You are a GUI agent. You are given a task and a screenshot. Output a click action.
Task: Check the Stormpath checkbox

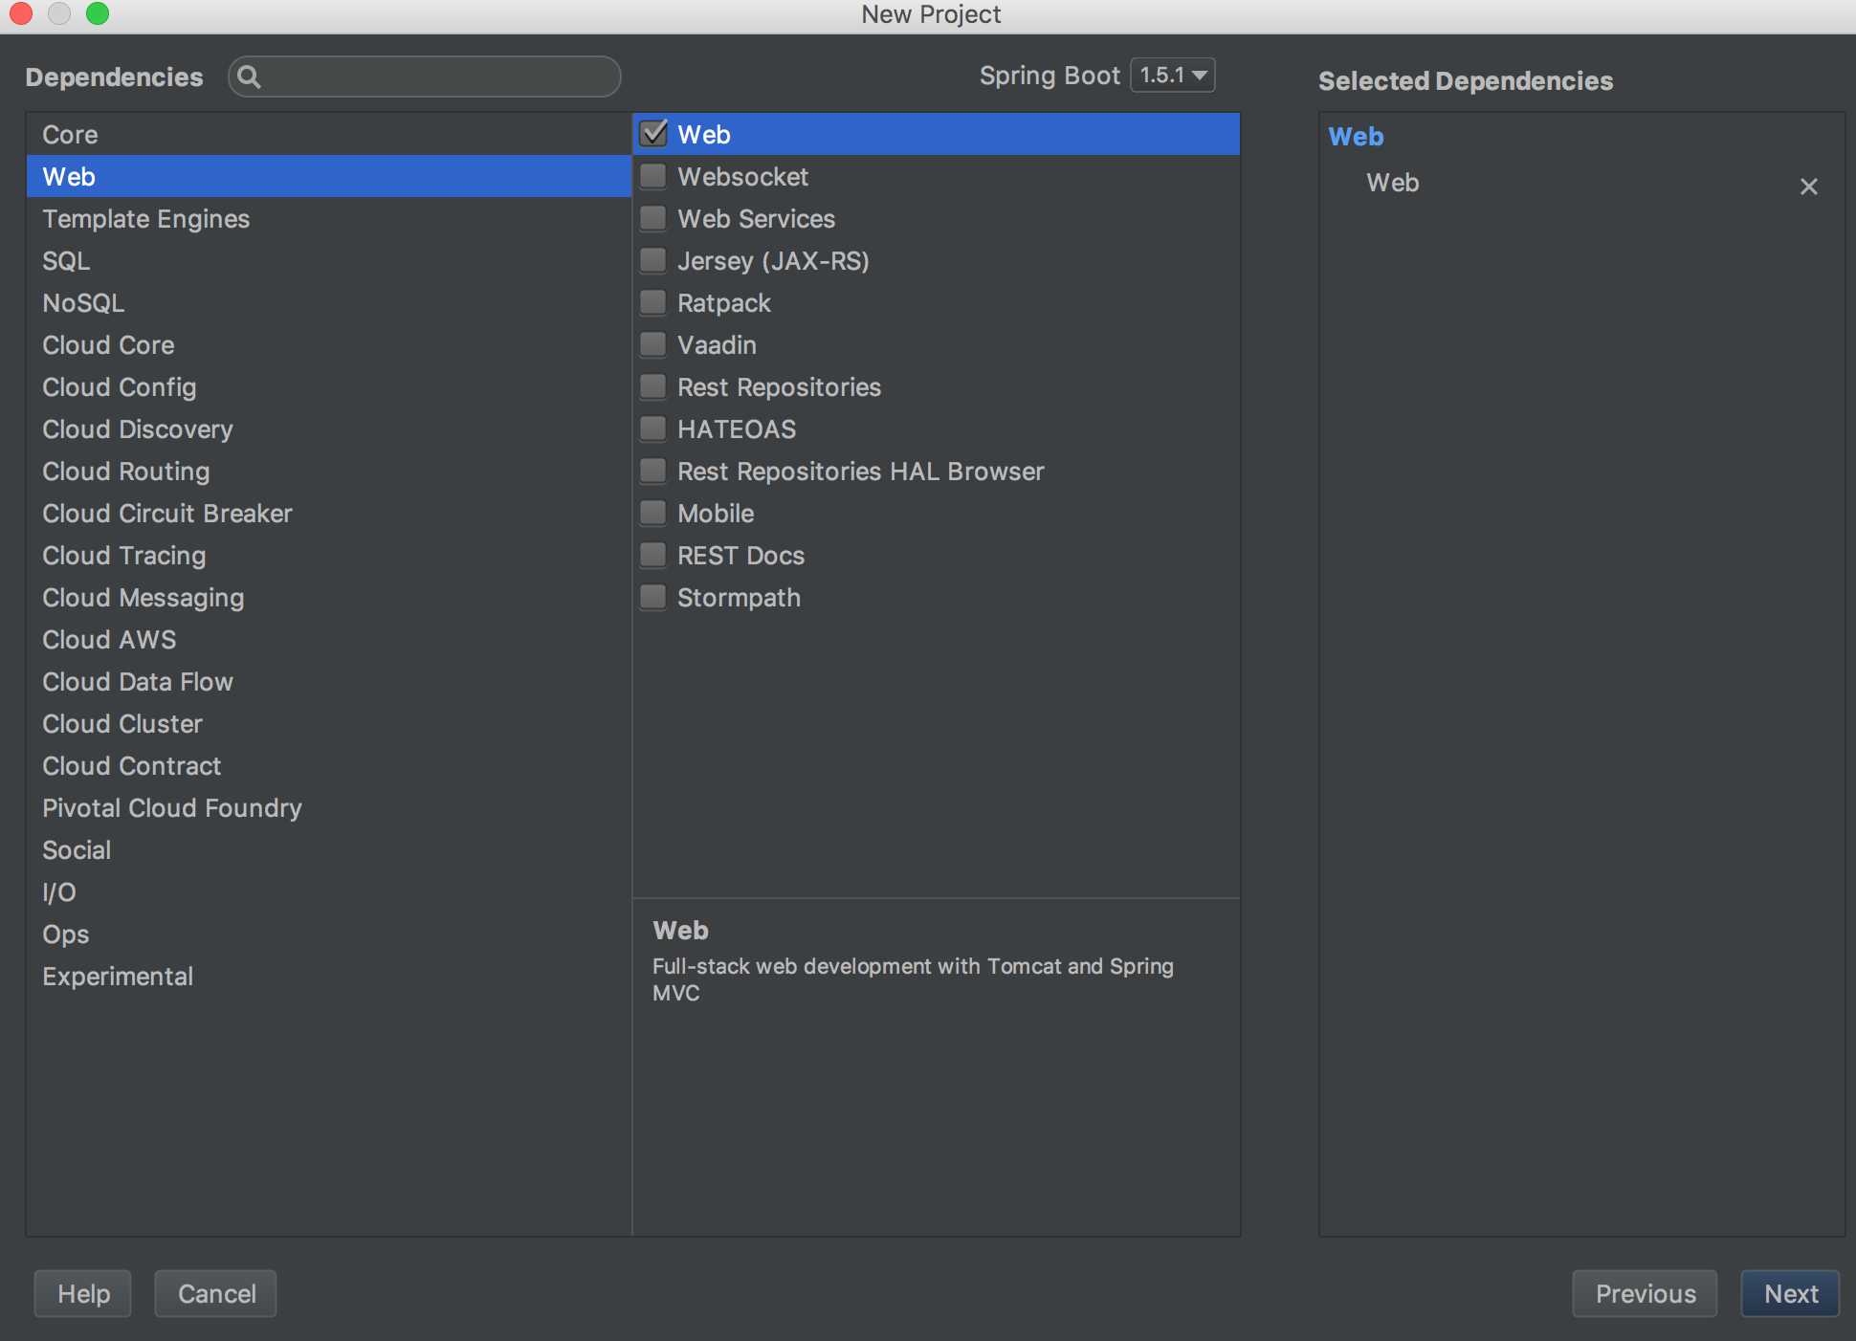click(x=653, y=597)
